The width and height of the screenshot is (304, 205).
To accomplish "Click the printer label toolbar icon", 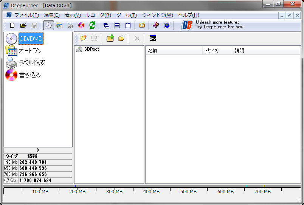I will tap(70, 25).
